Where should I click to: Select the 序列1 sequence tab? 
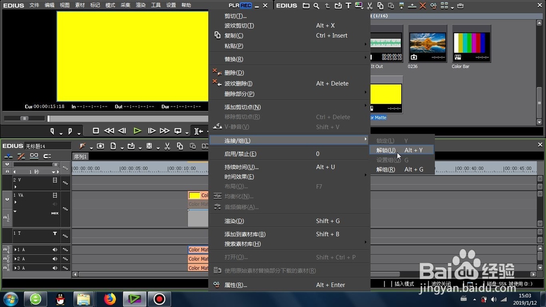pos(80,157)
